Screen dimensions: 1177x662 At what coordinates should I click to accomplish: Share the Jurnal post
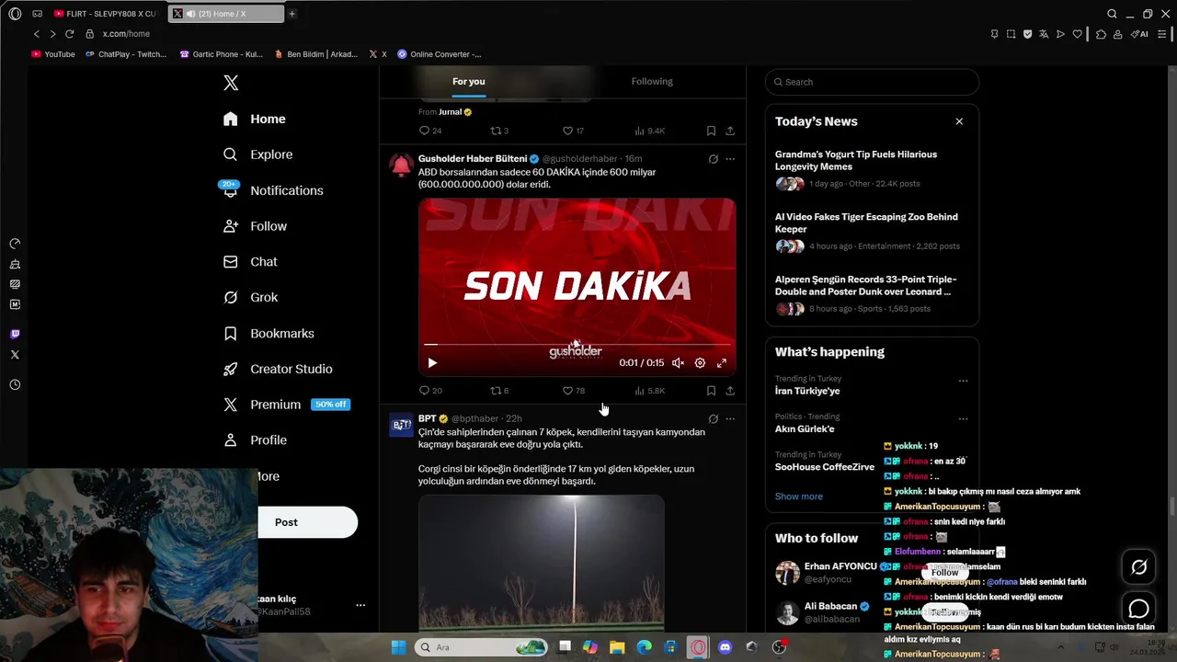730,131
